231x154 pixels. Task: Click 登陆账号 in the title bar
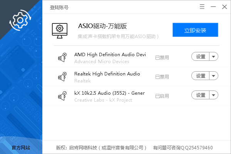59,7
